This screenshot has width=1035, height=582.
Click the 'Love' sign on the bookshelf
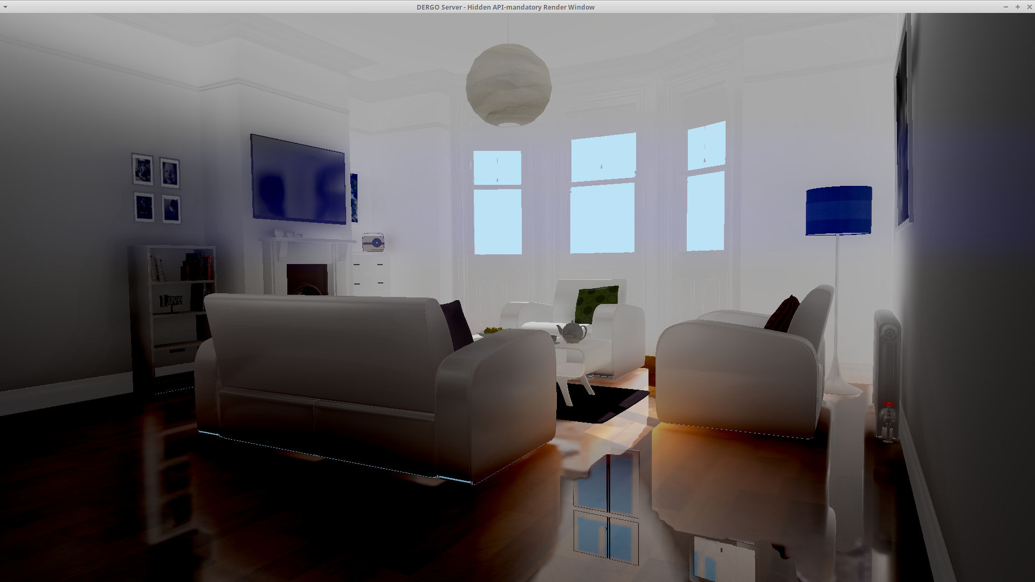[x=172, y=301]
